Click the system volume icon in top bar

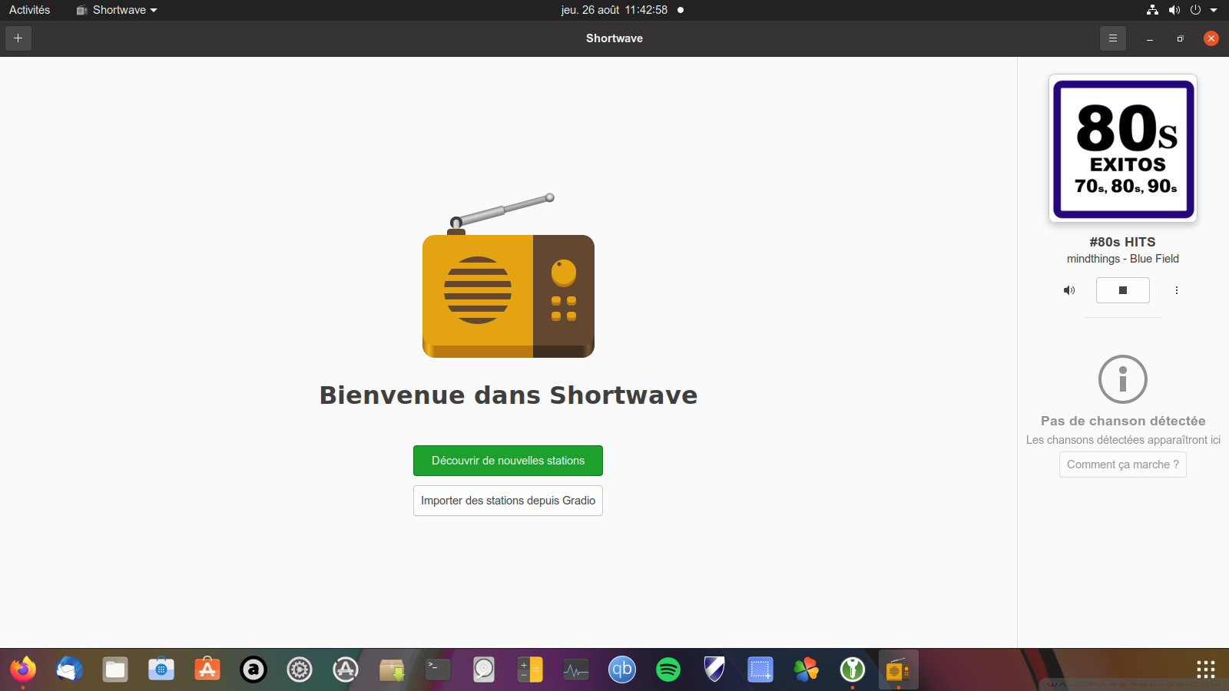pyautogui.click(x=1174, y=10)
